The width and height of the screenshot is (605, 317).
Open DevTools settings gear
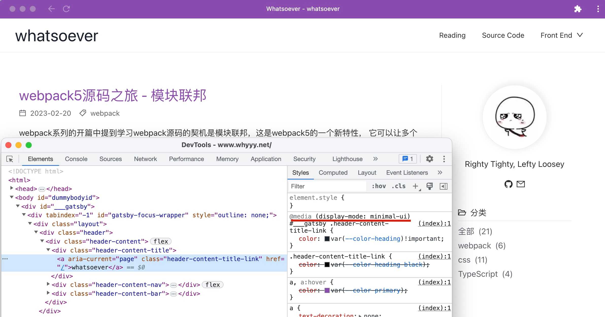pyautogui.click(x=429, y=159)
